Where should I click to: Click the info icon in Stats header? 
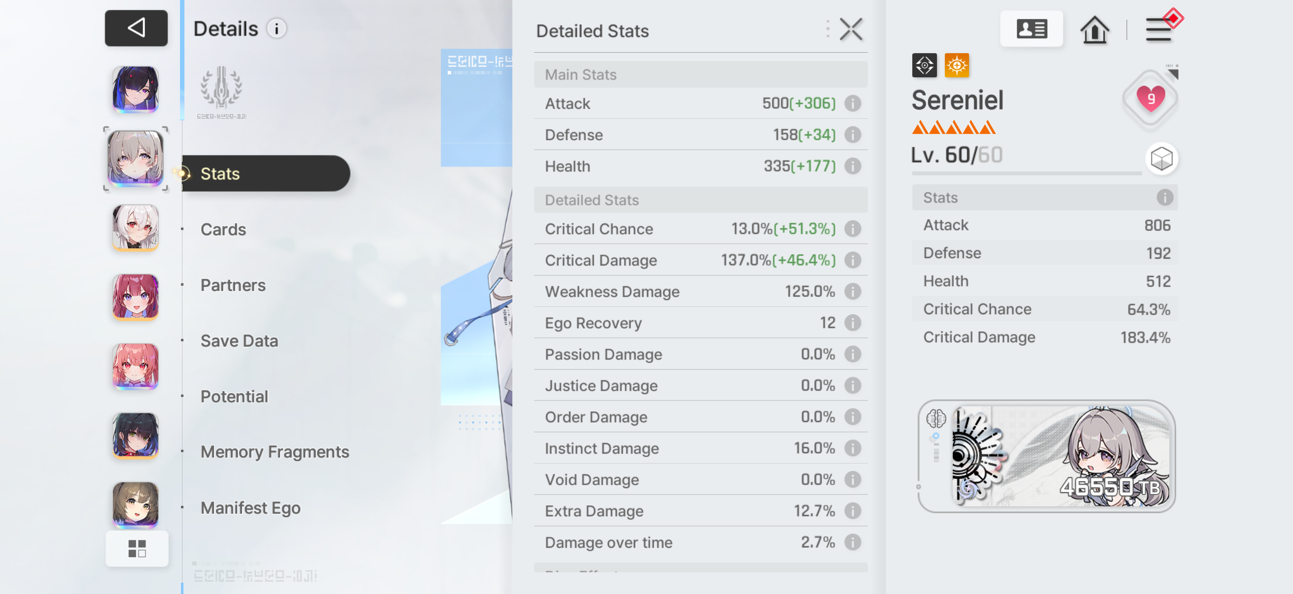(x=1164, y=198)
